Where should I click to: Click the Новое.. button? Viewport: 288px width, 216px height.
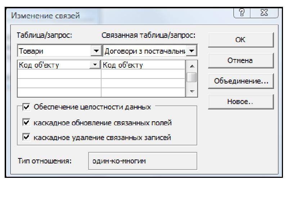(x=240, y=102)
